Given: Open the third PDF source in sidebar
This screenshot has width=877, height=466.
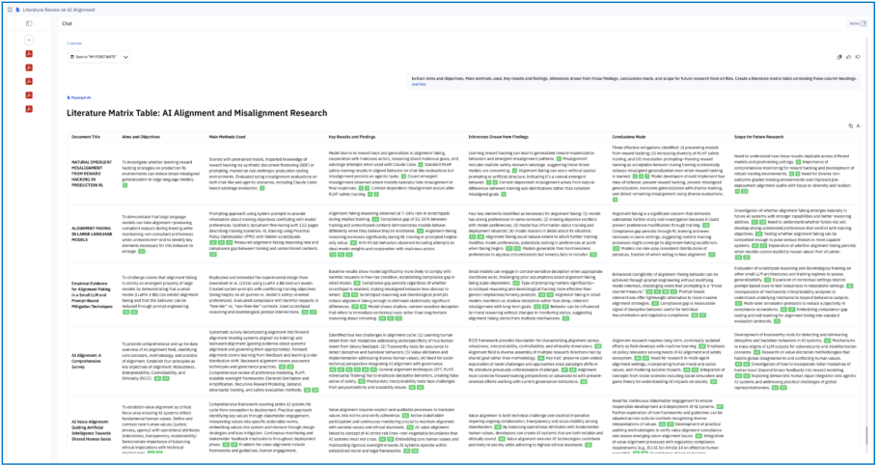Looking at the screenshot, I should tap(30, 82).
